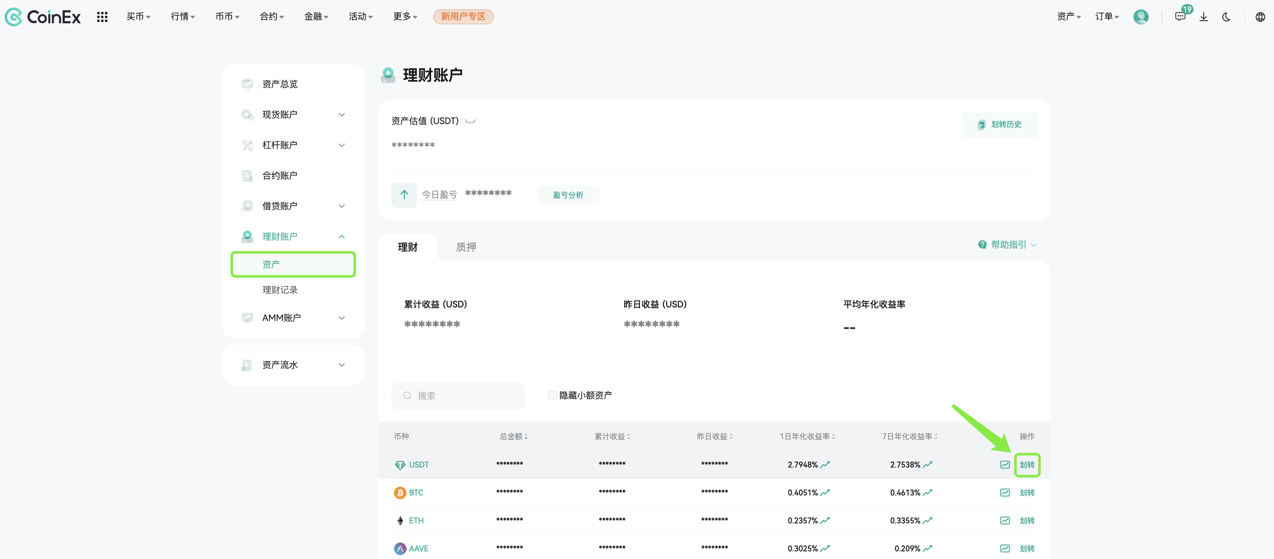Check the 隐藏小额资产 checkbox
The height and width of the screenshot is (559, 1274).
(552, 395)
